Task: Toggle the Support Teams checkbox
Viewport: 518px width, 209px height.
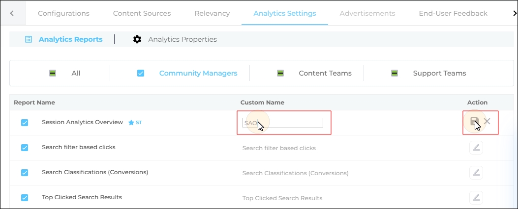Action: click(x=395, y=73)
